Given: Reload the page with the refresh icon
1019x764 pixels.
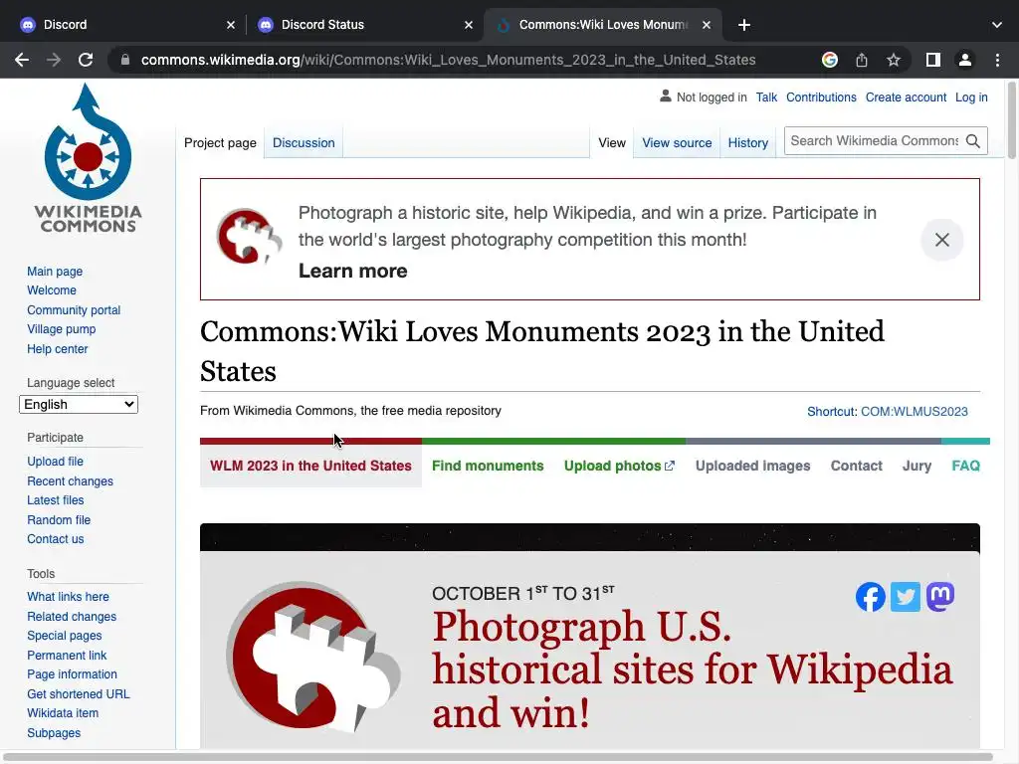Looking at the screenshot, I should (86, 60).
